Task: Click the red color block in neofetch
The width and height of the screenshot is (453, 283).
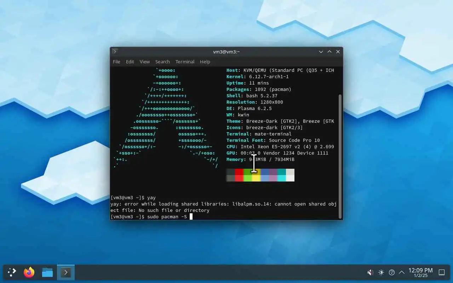Action: [x=239, y=175]
